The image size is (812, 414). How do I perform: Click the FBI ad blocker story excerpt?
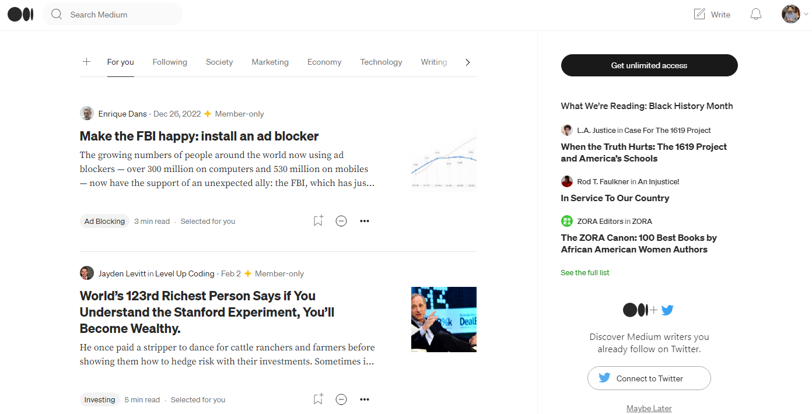click(x=228, y=169)
